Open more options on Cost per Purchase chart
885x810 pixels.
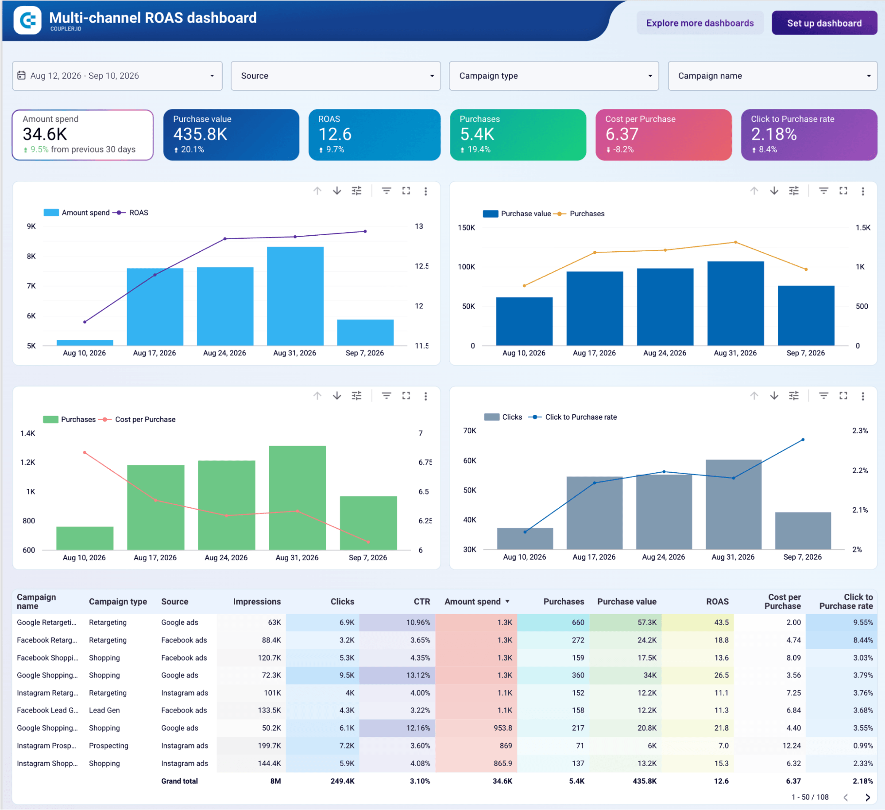(x=425, y=396)
